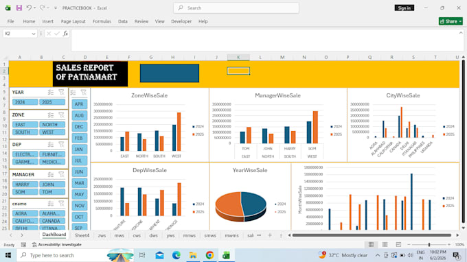This screenshot has height=262, width=467.
Task: Add a new sheet with plus icon
Action: pyautogui.click(x=270, y=235)
